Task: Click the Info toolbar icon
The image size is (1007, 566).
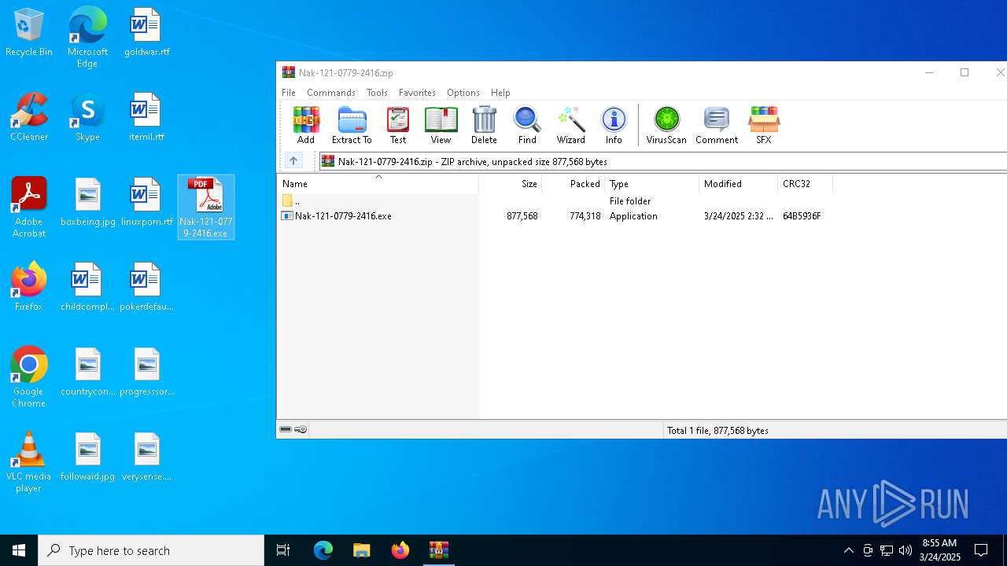Action: coord(614,125)
